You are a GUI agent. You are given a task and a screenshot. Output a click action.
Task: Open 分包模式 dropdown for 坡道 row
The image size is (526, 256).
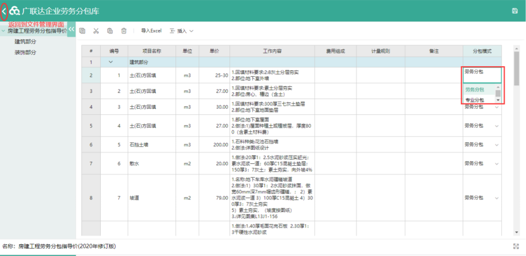point(497,198)
